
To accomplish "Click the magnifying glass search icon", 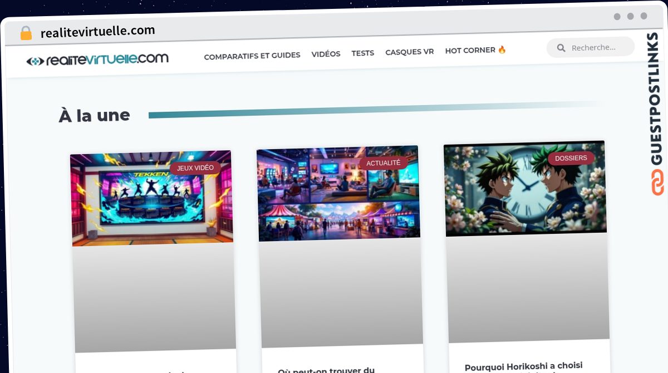I will [x=561, y=48].
